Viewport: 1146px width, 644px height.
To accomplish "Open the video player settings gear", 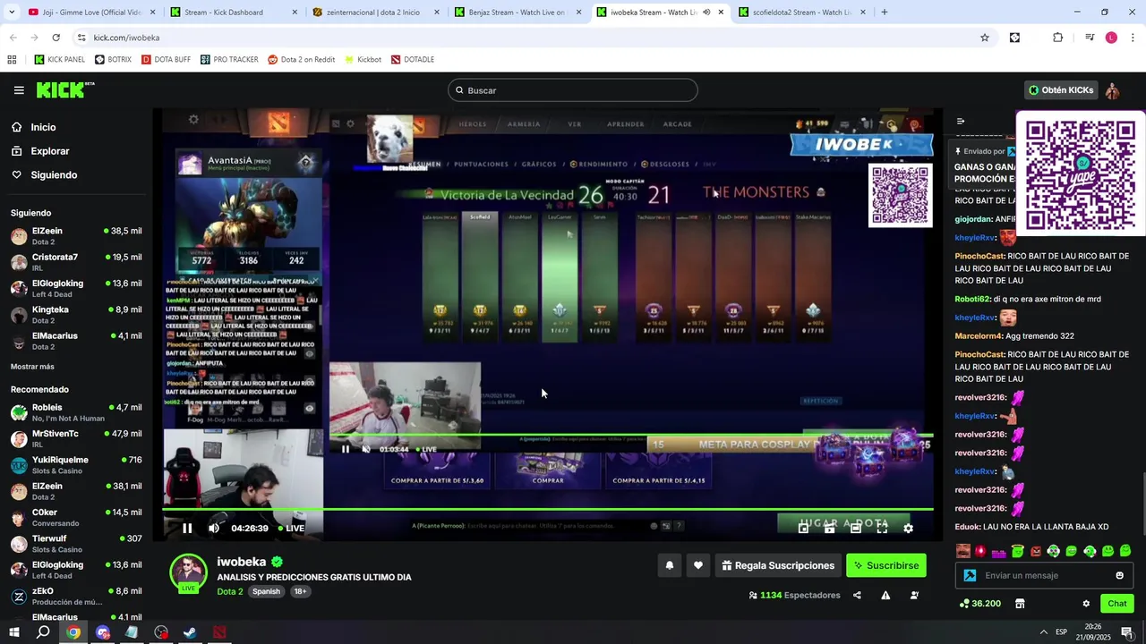I will pyautogui.click(x=908, y=528).
